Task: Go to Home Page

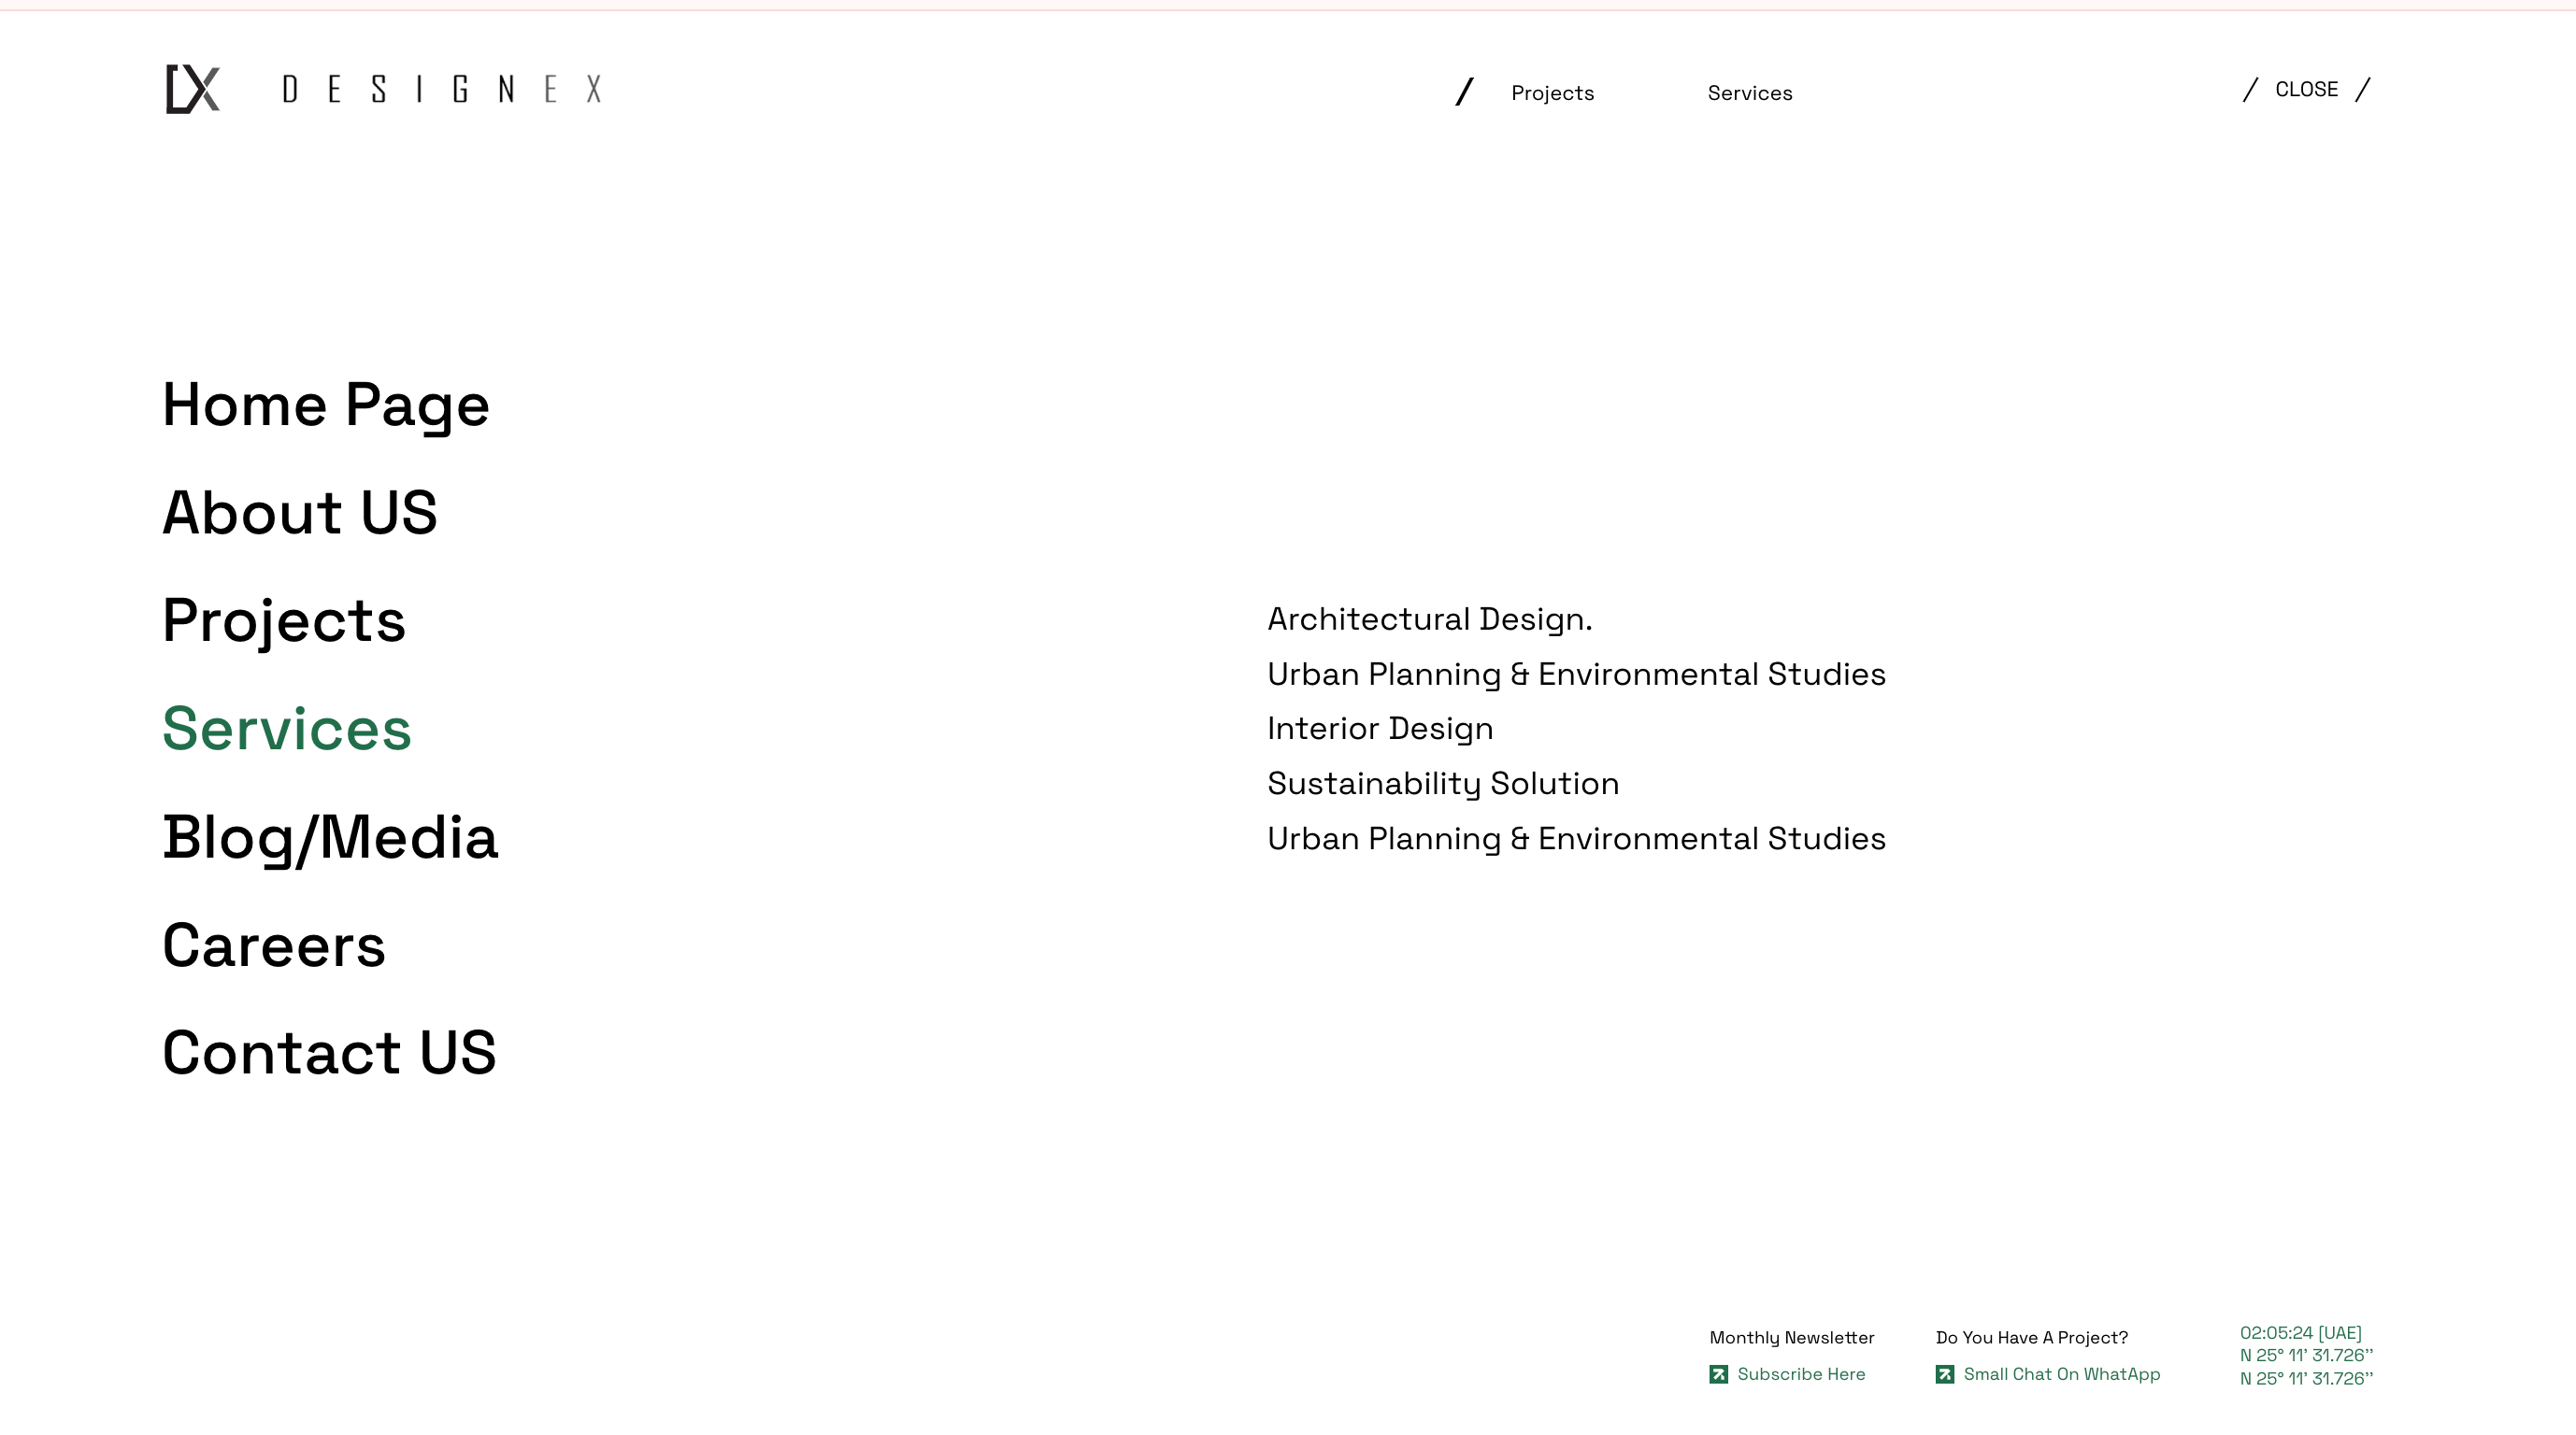Action: pyautogui.click(x=326, y=405)
